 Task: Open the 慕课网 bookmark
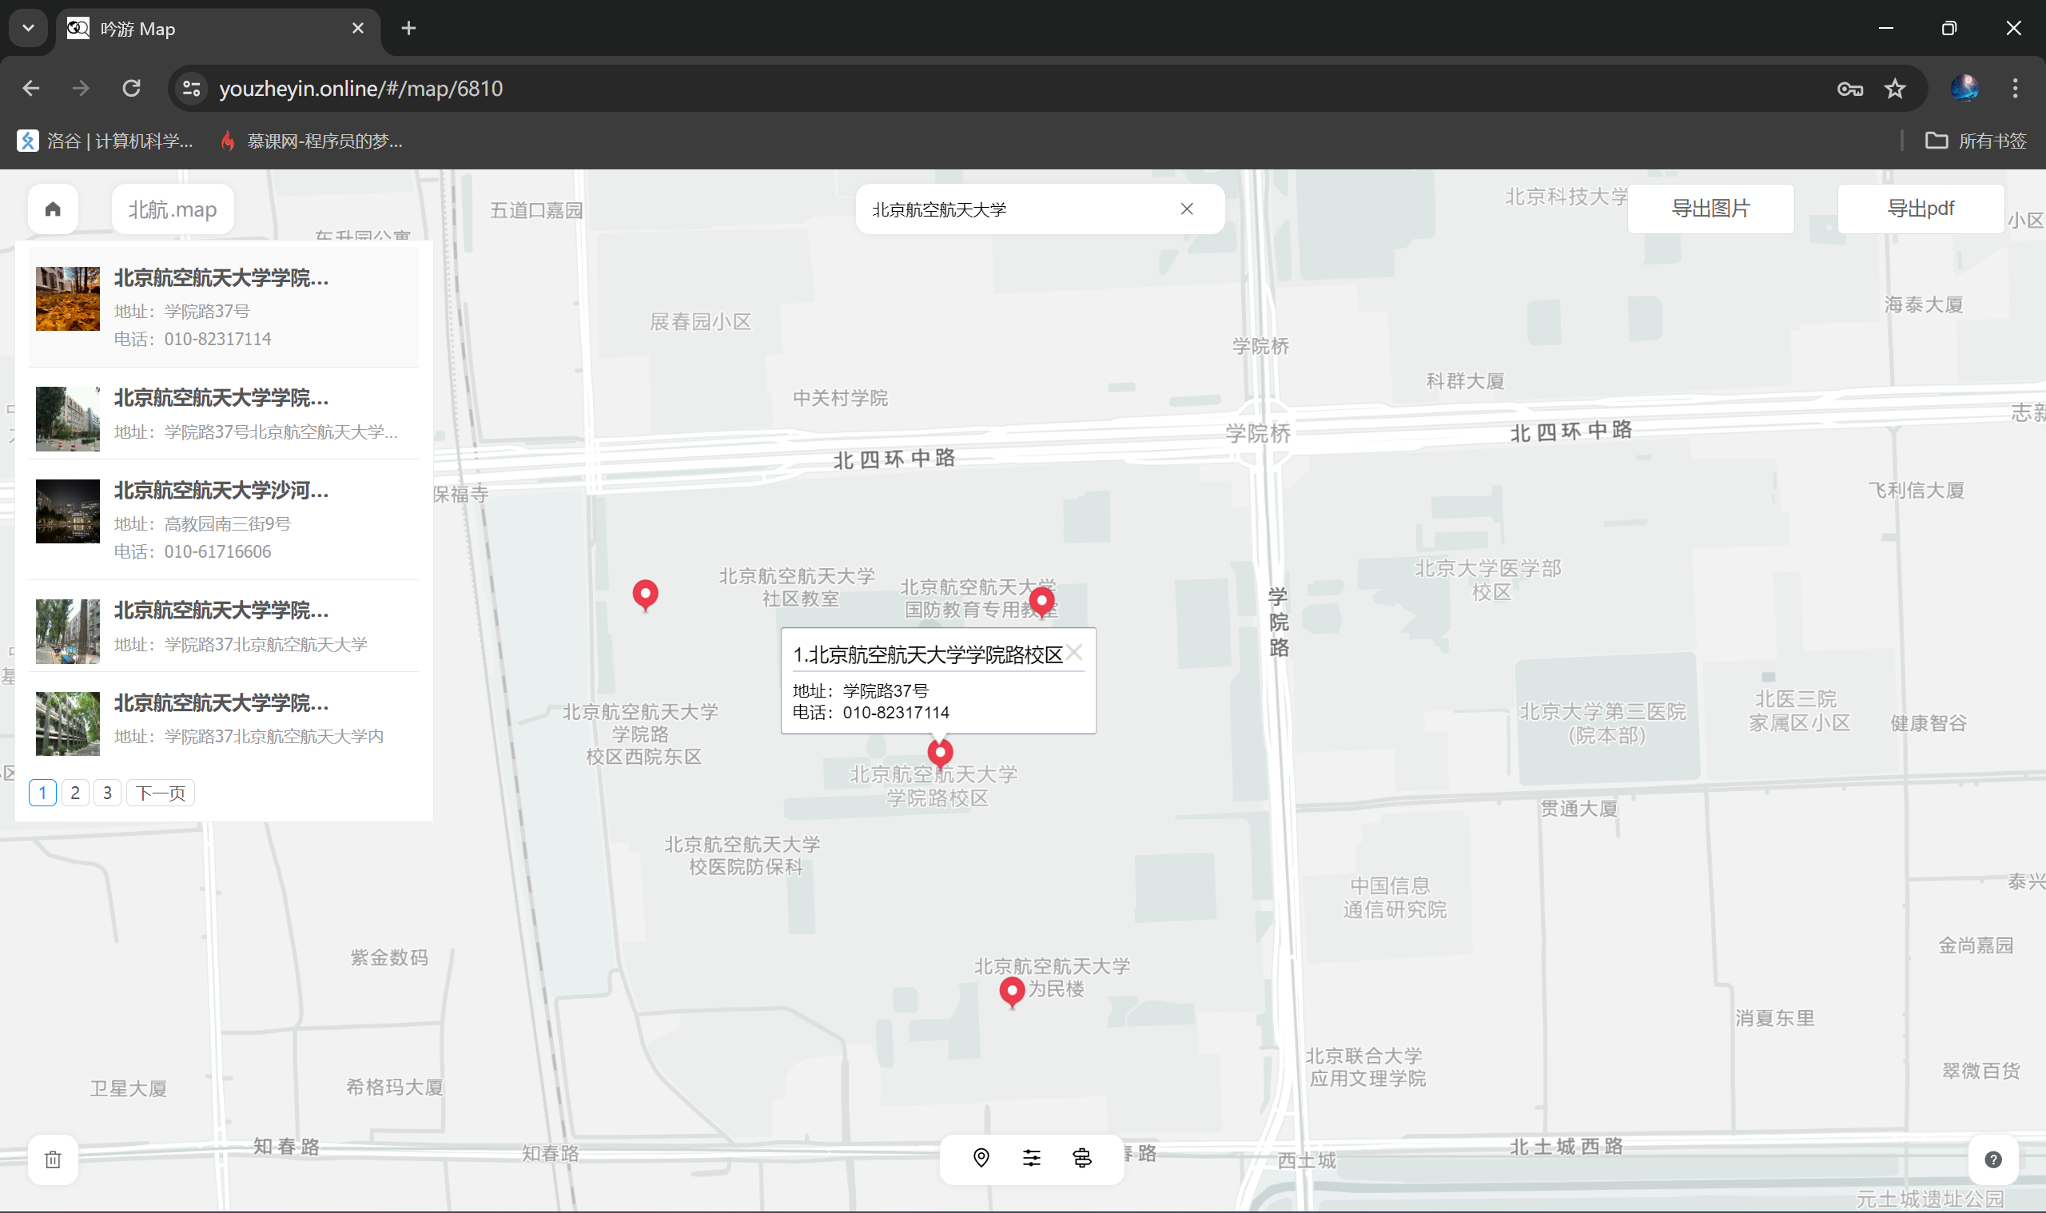312,141
